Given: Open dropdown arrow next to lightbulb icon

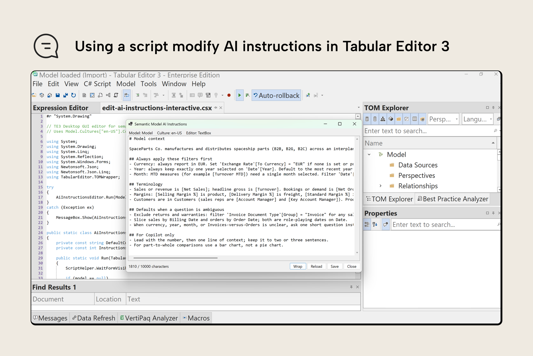Looking at the screenshot, I should 223,95.
